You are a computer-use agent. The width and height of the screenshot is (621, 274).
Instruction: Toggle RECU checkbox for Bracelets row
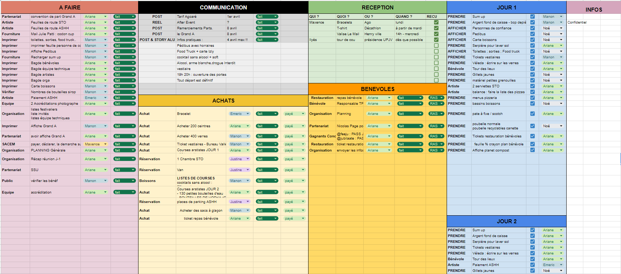point(436,22)
